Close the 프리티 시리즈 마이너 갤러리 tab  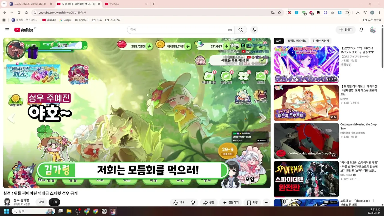[x=51, y=4]
